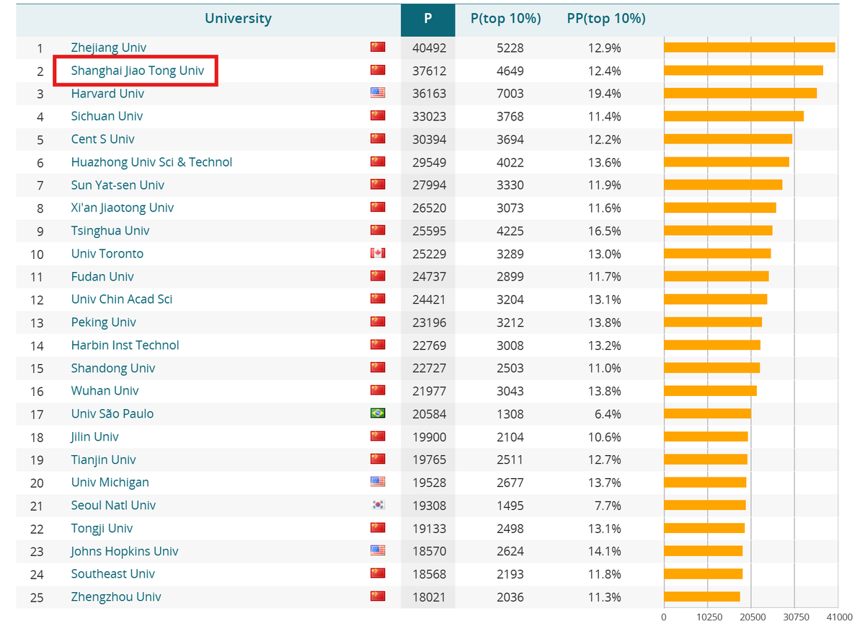Image resolution: width=865 pixels, height=634 pixels.
Task: Click the US flag beside Univ Michigan
Action: coord(378,482)
